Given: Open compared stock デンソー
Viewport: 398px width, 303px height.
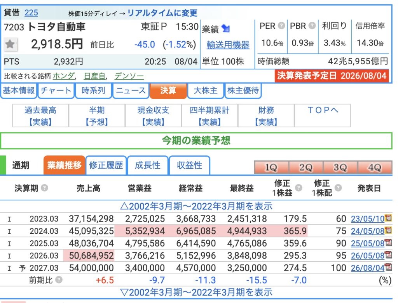Looking at the screenshot, I should click(x=129, y=76).
